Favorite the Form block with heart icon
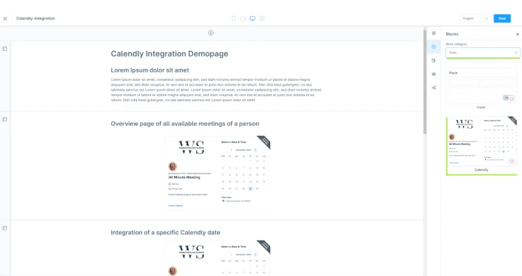 [512, 99]
